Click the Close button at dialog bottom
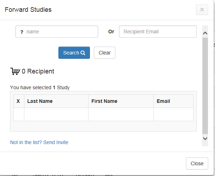Image resolution: width=215 pixels, height=176 pixels. [x=197, y=163]
